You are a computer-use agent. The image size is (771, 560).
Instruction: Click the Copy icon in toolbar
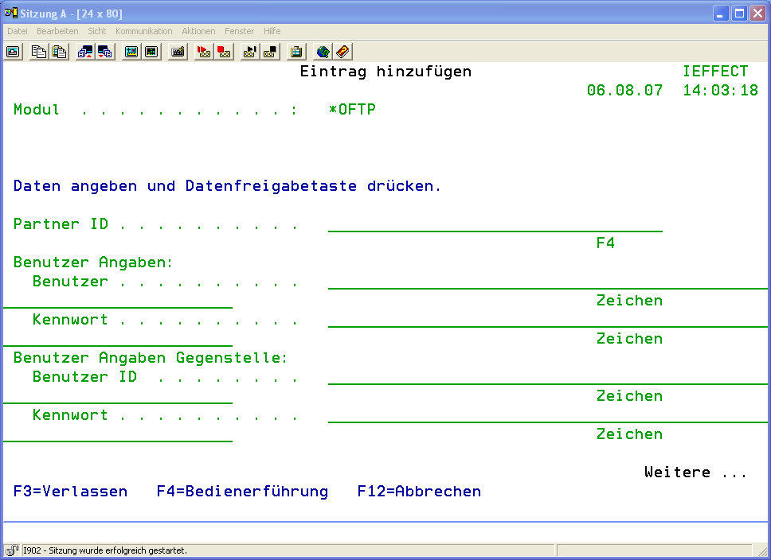38,52
